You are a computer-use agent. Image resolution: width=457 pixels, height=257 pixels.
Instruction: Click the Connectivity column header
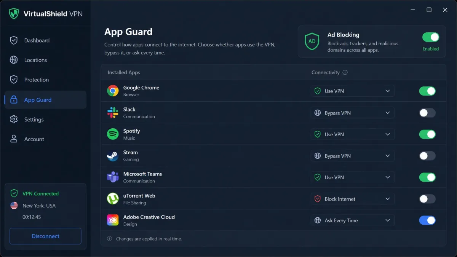325,72
